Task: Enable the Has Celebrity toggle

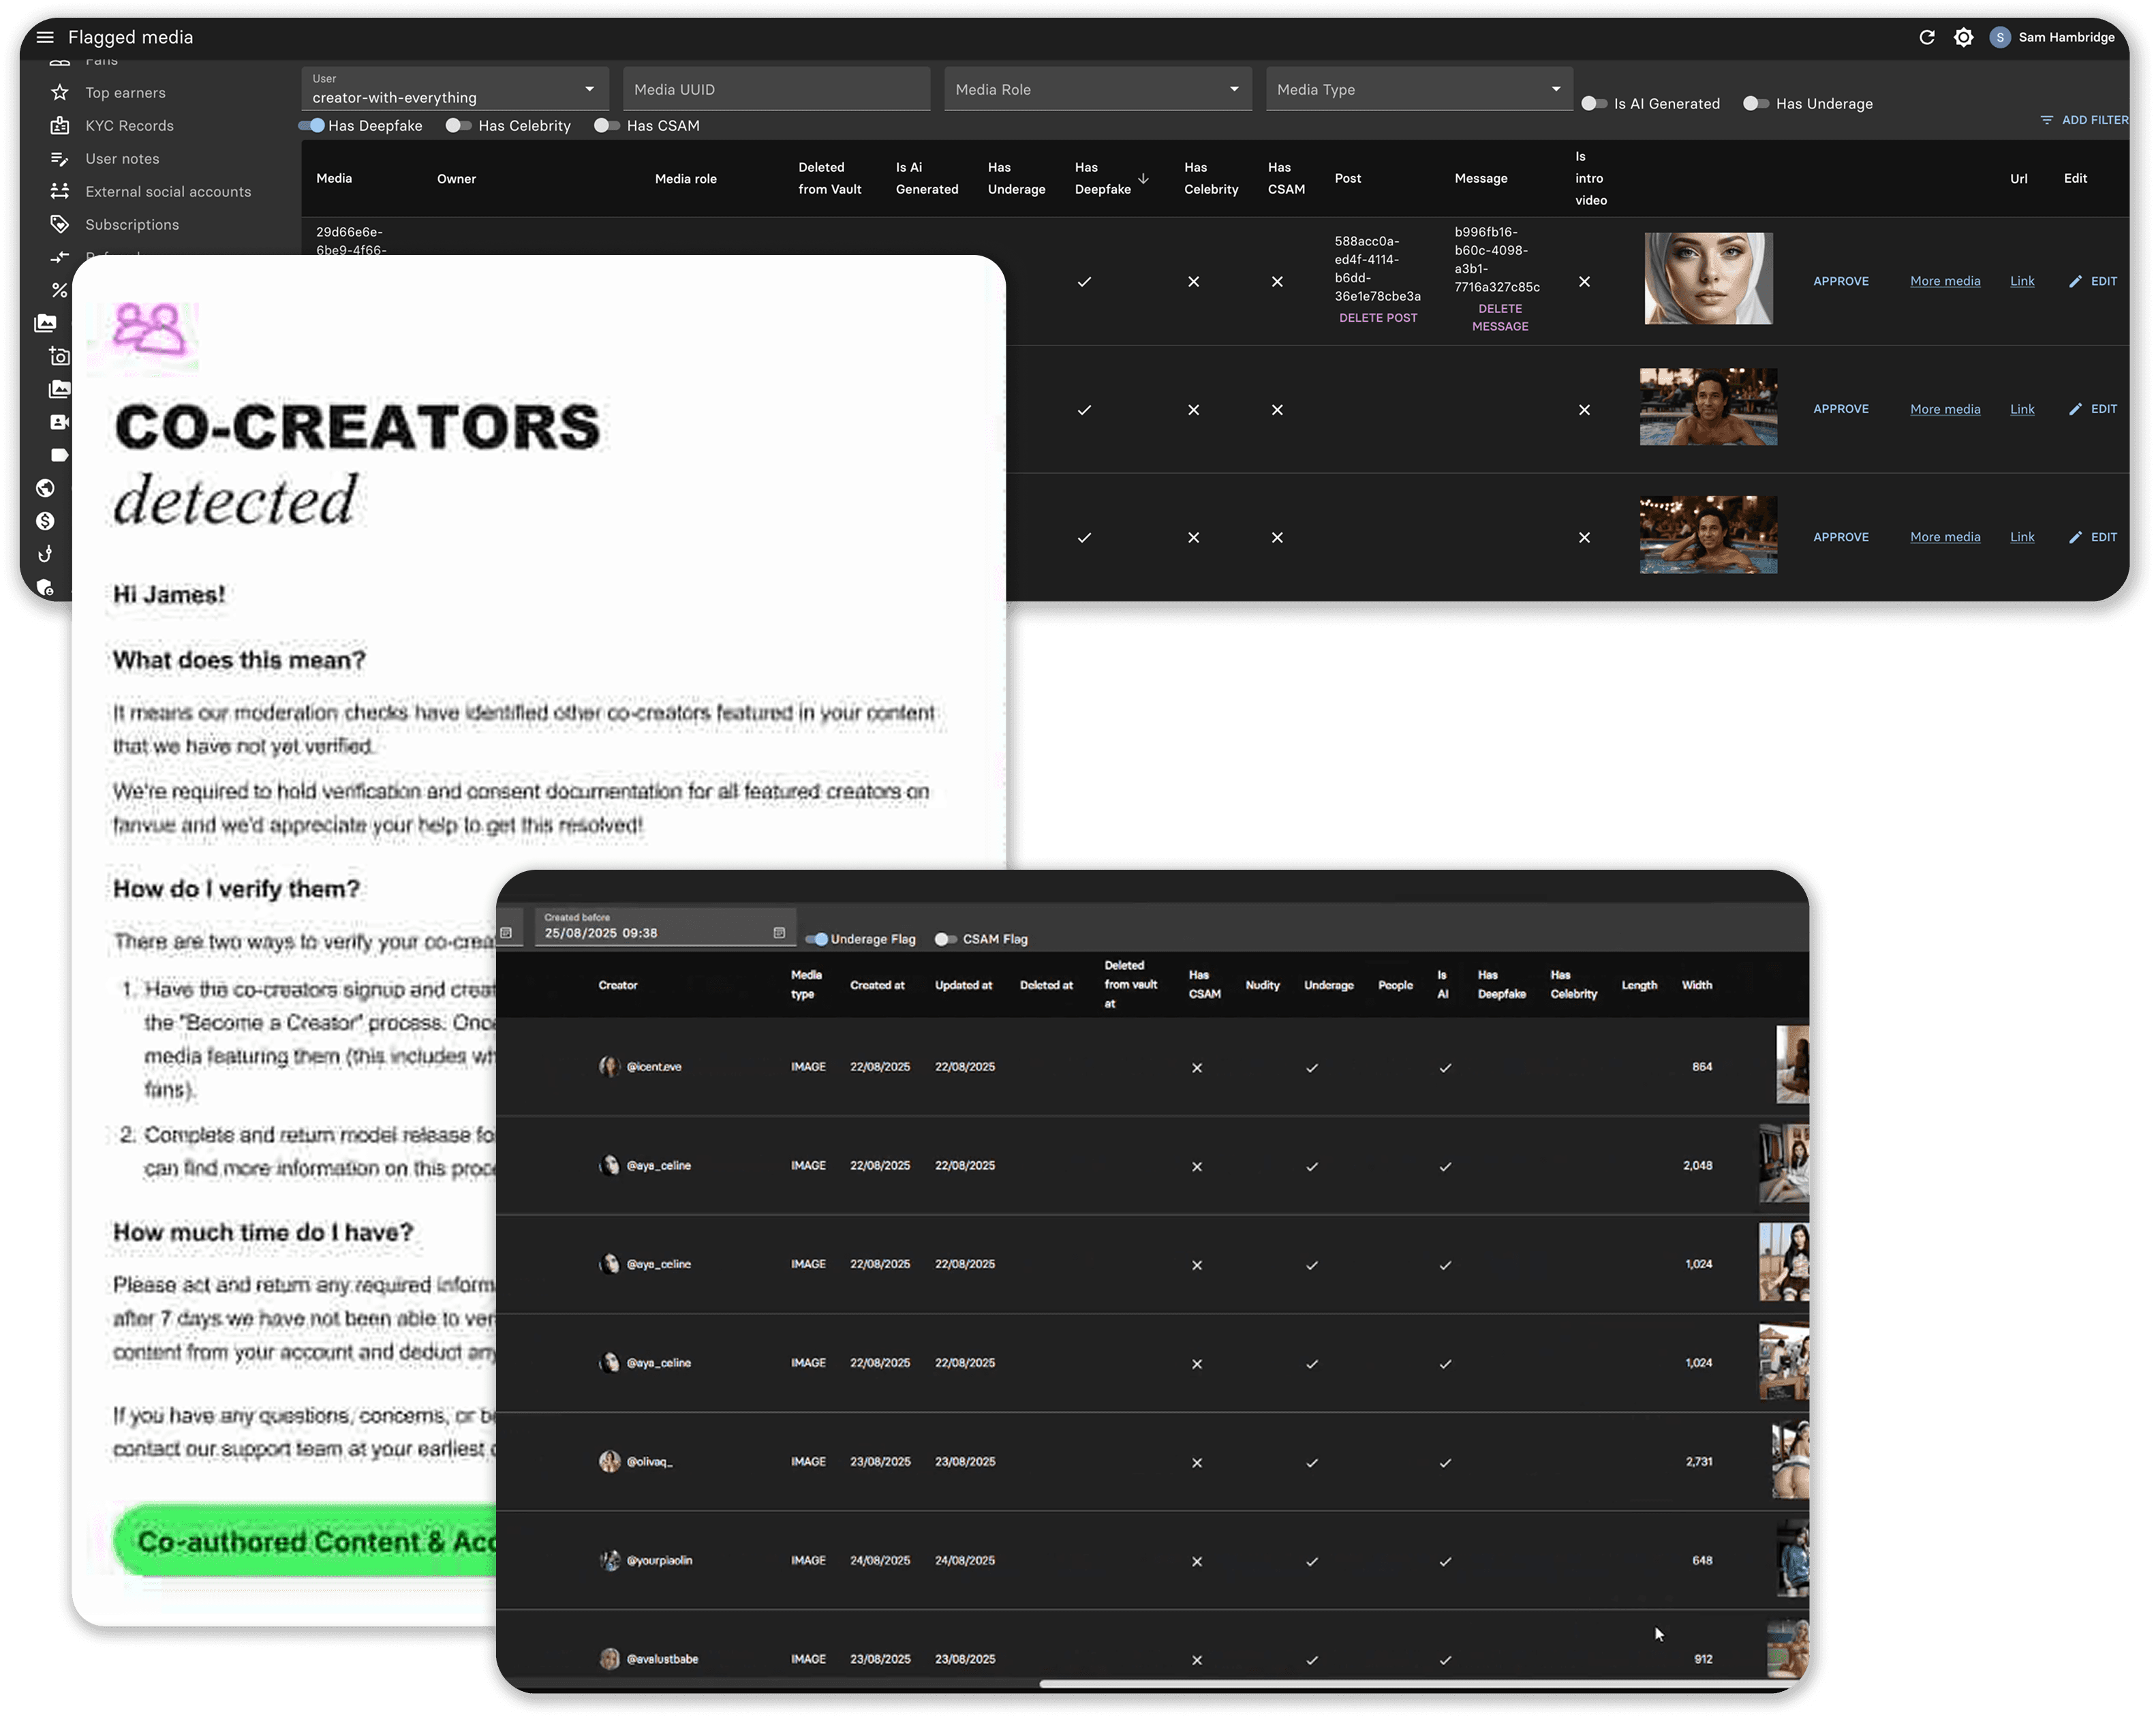Action: click(x=458, y=126)
